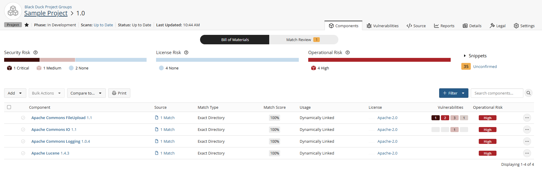This screenshot has width=542, height=169.
Task: Open file icon for Apache Commons IO match
Action: [x=157, y=129]
